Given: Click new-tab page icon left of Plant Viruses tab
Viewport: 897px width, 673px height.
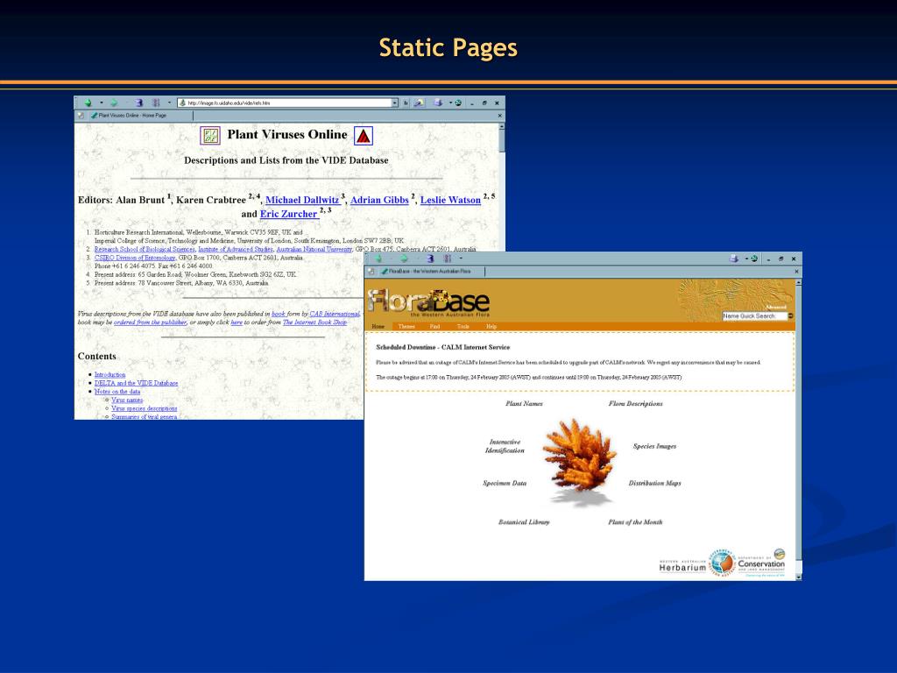Looking at the screenshot, I should (x=81, y=116).
